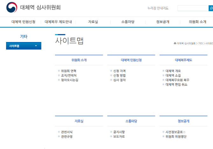Click the search magnifier button
The height and width of the screenshot is (149, 213).
coord(211,8)
